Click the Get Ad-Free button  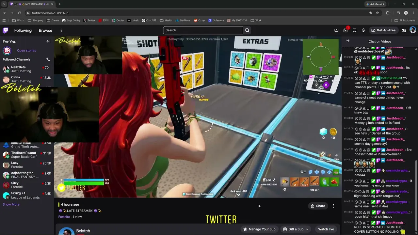(x=383, y=30)
